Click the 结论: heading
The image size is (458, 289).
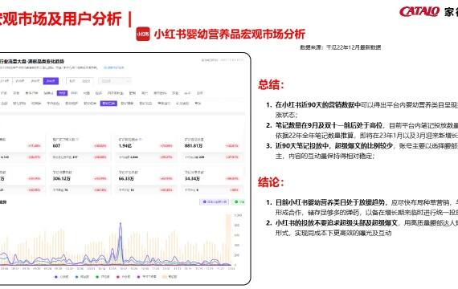271,182
